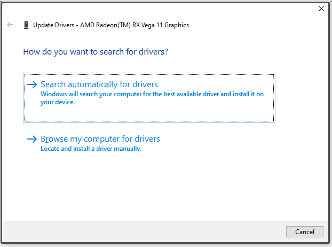The width and height of the screenshot is (332, 247).
Task: Choose Search automatically for drivers
Action: pos(149,98)
